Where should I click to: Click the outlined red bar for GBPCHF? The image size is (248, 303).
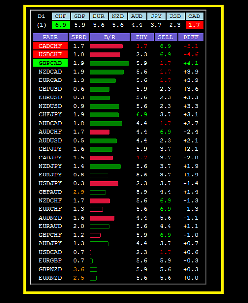[95, 235]
